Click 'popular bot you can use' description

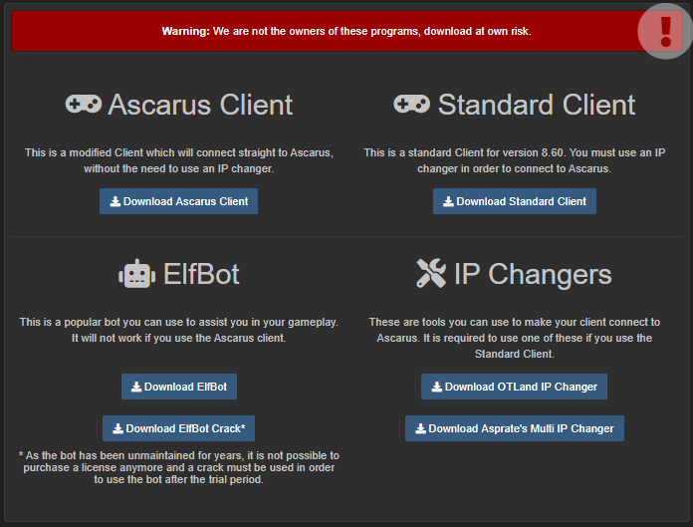(x=178, y=330)
